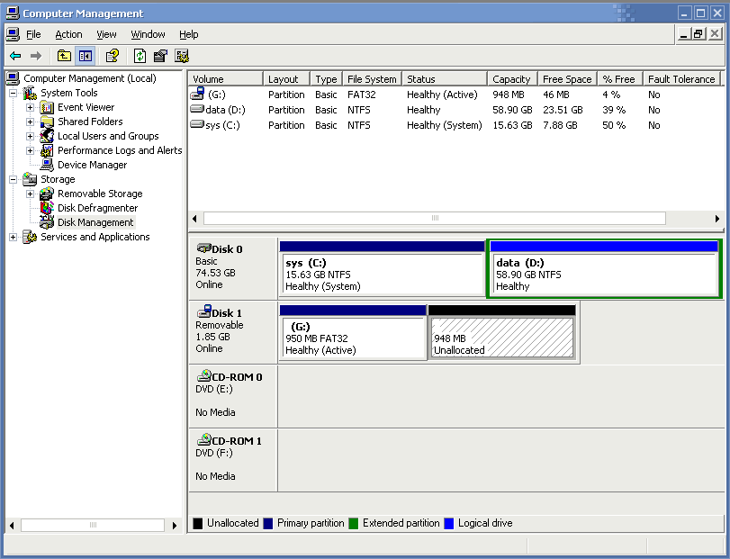This screenshot has width=730, height=559.
Task: Open the View menu
Action: click(106, 34)
